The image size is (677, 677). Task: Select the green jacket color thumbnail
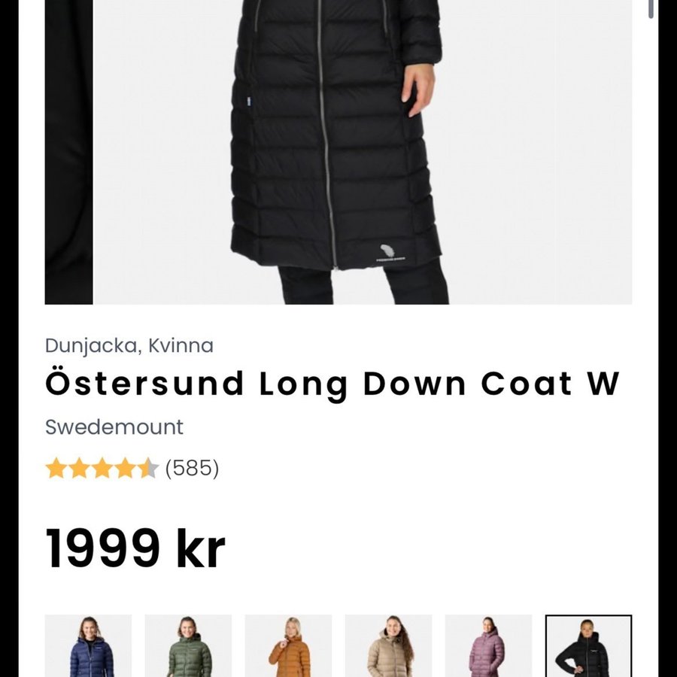tap(188, 645)
